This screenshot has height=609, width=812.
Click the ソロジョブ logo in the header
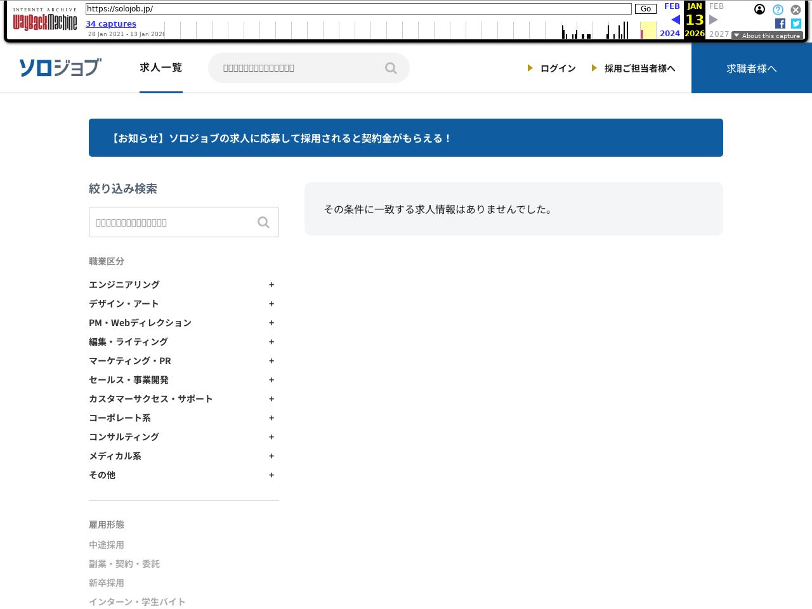click(x=60, y=68)
